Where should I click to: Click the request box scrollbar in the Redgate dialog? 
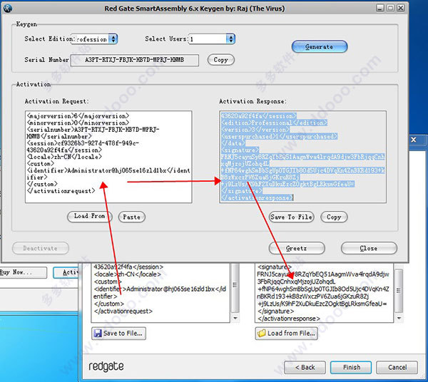click(235, 289)
